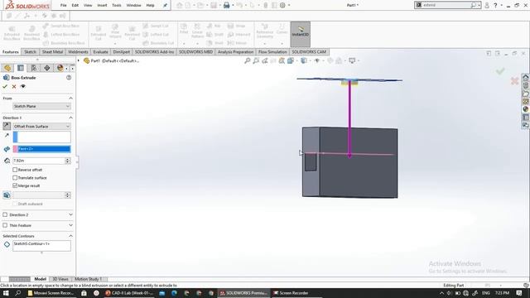Screen dimensions: 530x298
Task: Cancel feature with corner red X in viewport
Action: pos(514,81)
